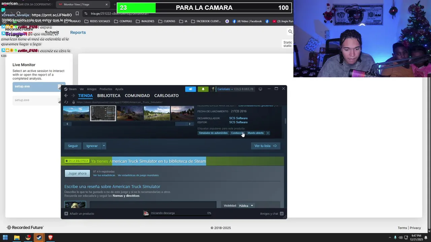Open the CARLOGATO profile tab
The height and width of the screenshot is (242, 431).
coord(166,96)
